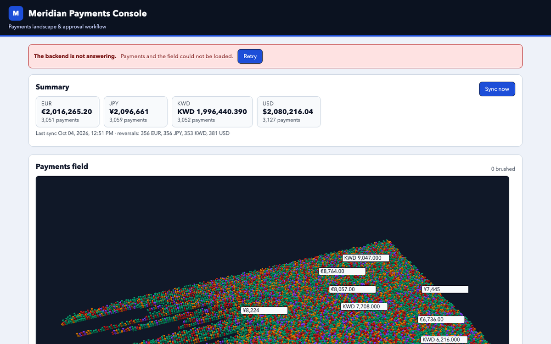The width and height of the screenshot is (551, 344).
Task: Click the Sync now button
Action: pos(497,89)
